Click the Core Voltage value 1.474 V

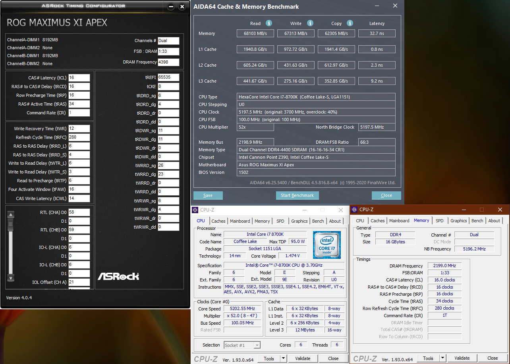pos(292,256)
